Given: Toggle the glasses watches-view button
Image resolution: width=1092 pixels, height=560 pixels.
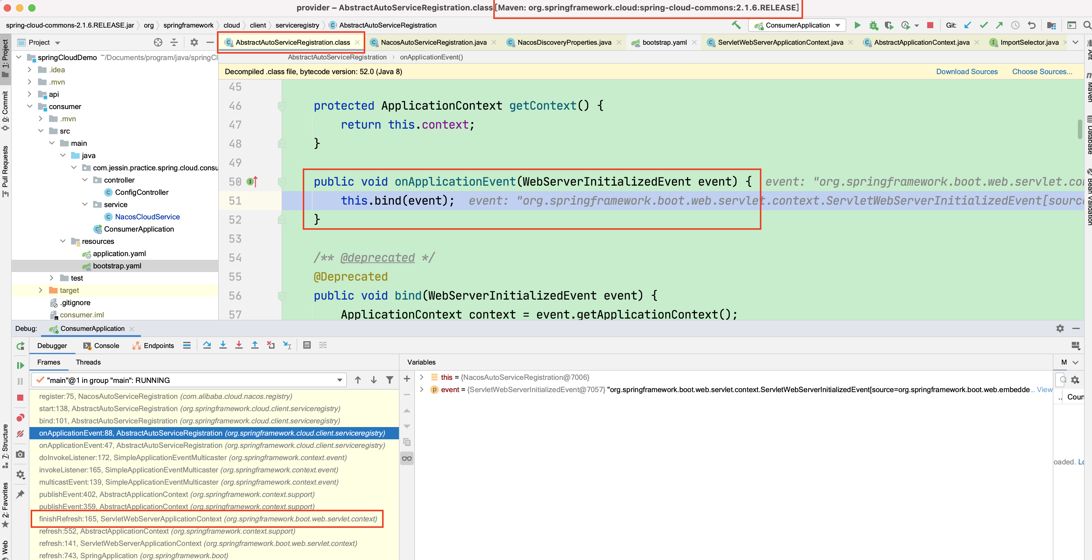Looking at the screenshot, I should pos(407,458).
